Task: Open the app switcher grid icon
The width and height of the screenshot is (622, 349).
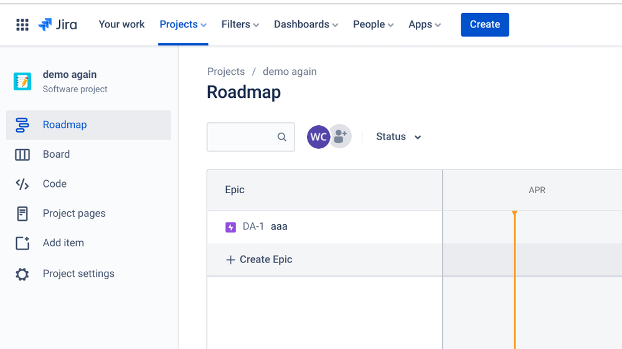Action: (22, 24)
